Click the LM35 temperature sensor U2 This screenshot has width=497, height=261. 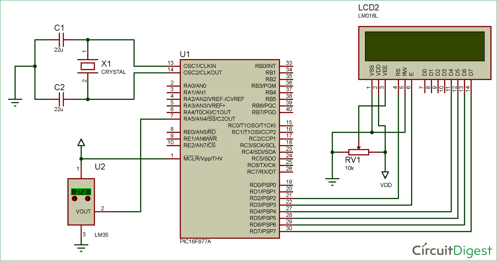81,202
